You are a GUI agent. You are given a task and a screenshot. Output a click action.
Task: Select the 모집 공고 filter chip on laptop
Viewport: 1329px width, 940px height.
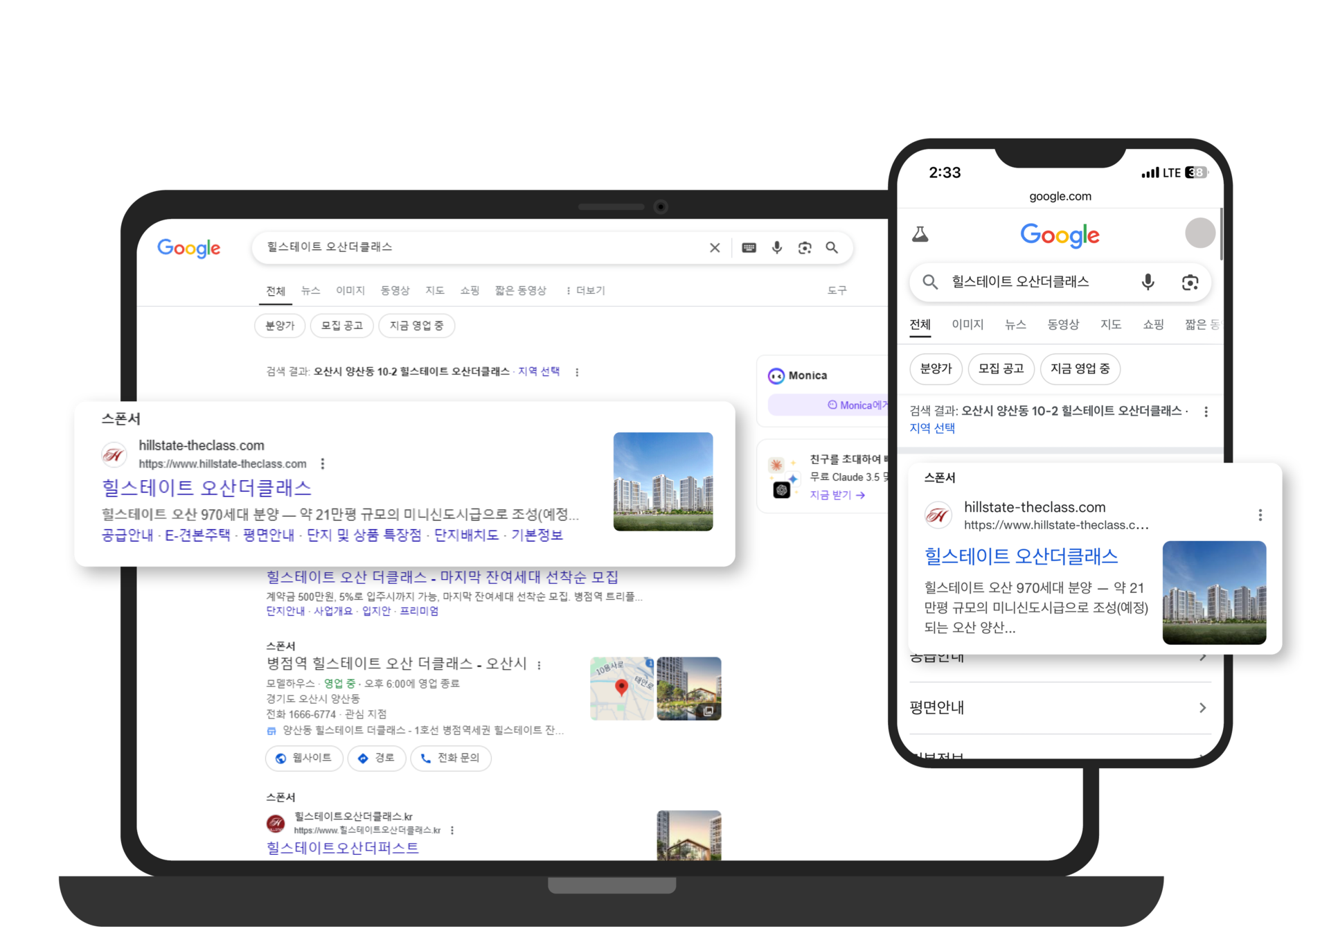click(x=342, y=326)
